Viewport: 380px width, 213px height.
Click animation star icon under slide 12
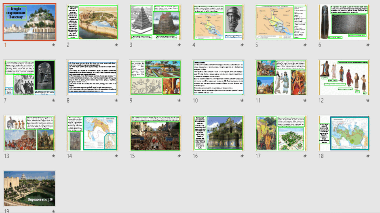368,100
